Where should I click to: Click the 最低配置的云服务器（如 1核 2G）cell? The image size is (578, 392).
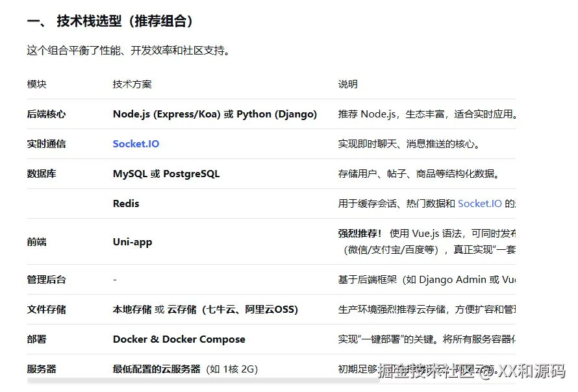[186, 369]
